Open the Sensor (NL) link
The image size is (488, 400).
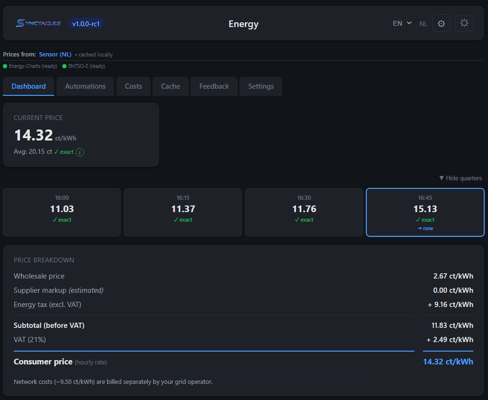[x=55, y=54]
